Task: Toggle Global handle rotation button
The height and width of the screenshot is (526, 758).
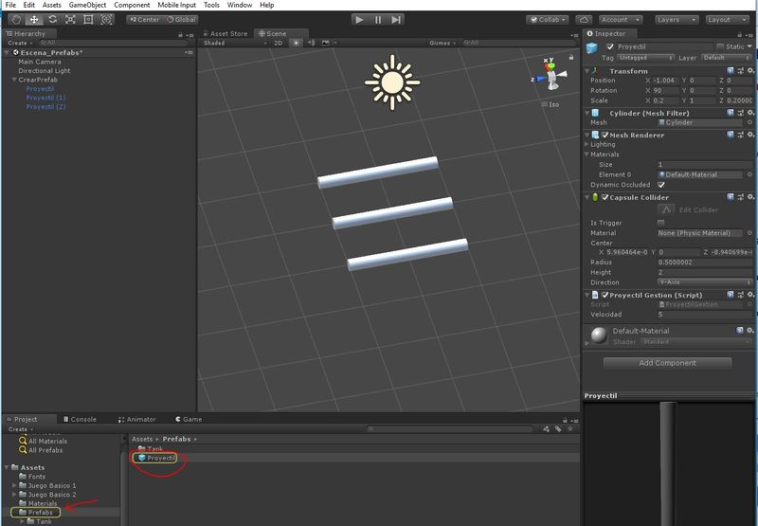Action: [181, 20]
